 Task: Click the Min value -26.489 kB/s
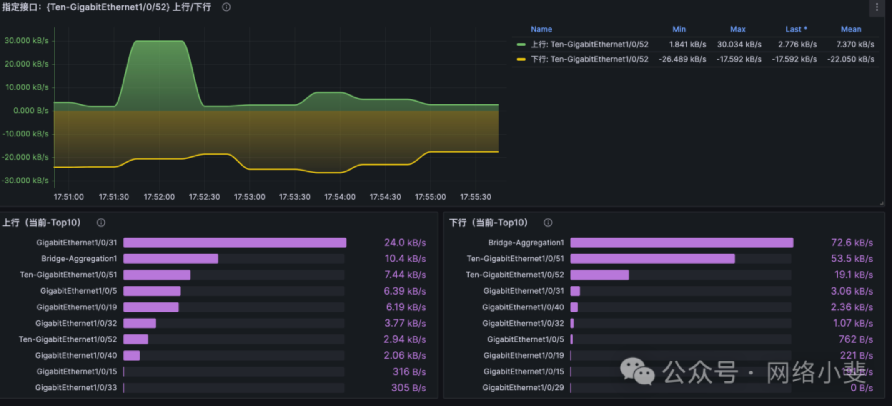[x=682, y=59]
